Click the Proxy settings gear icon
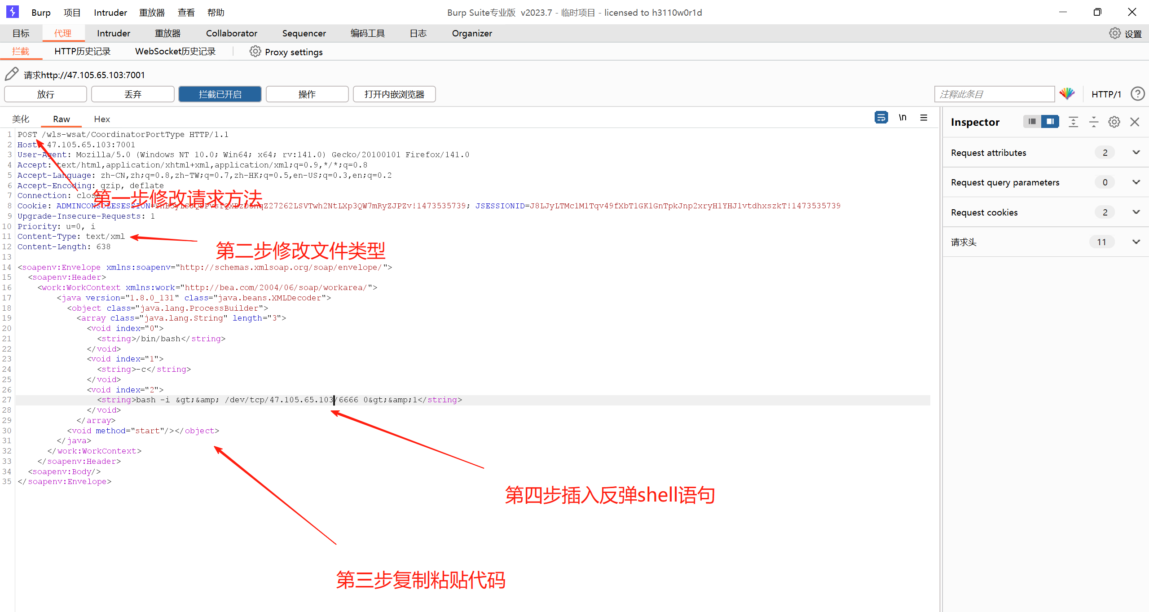 pos(255,52)
